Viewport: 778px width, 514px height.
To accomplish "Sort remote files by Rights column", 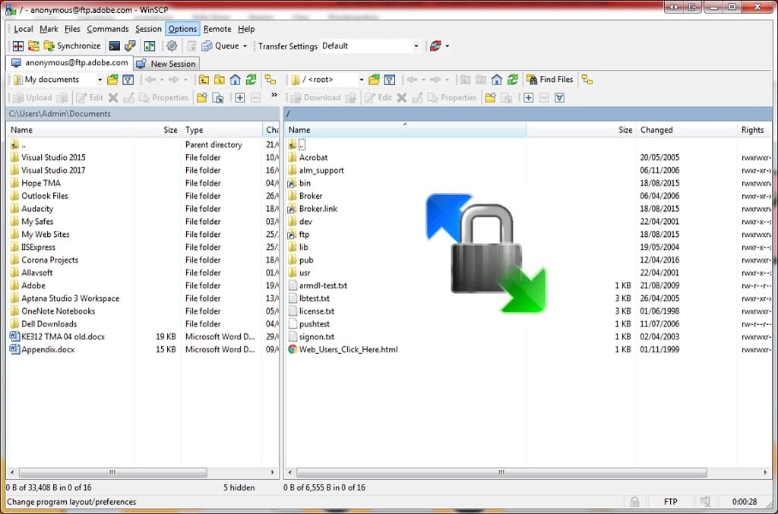I will tap(754, 130).
